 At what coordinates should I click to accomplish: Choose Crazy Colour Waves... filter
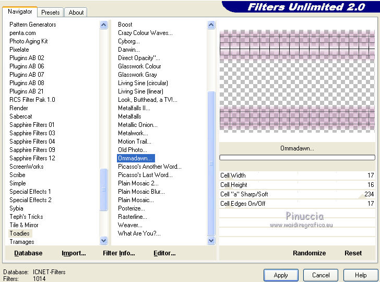point(145,33)
